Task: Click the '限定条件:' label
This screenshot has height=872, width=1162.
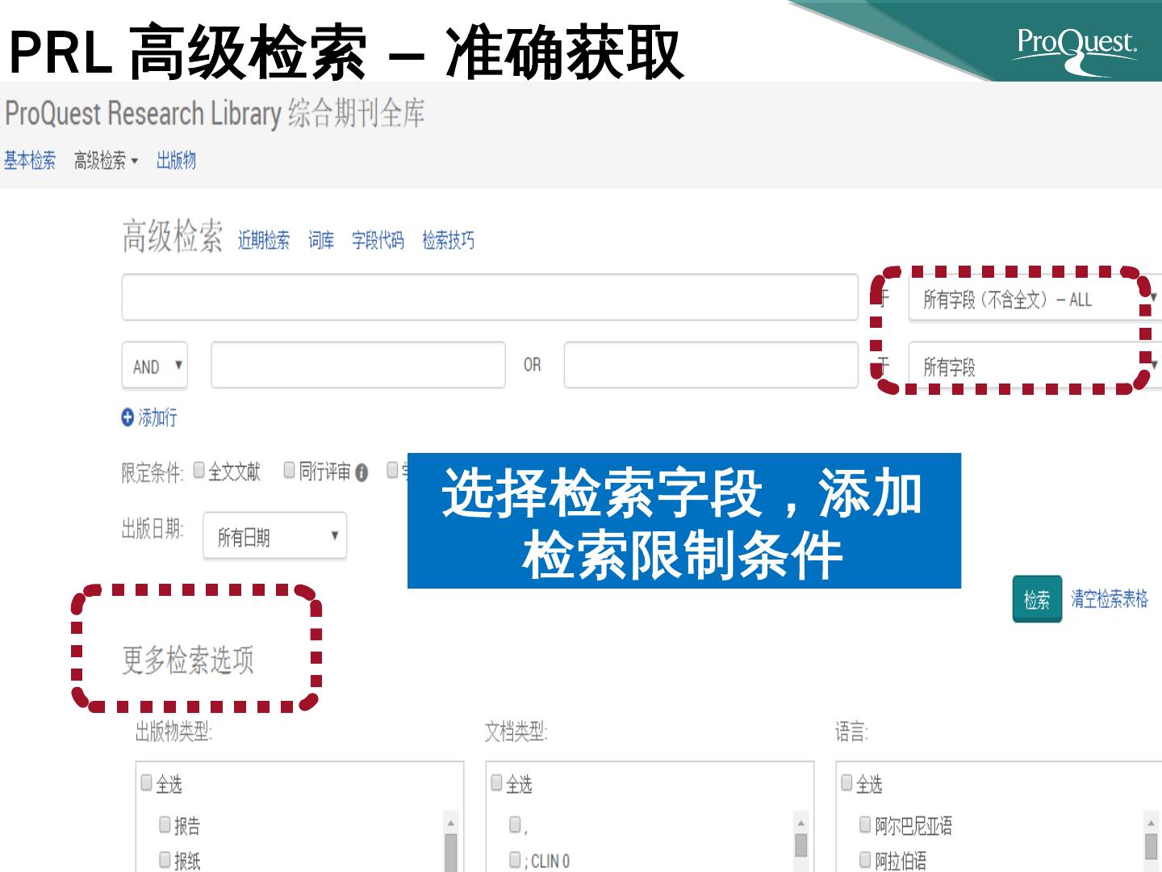Action: [x=153, y=473]
